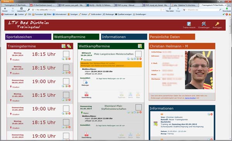Open the green Wettkampftermine section tab
Viewport: 232px width, 141px height.
pos(76,37)
